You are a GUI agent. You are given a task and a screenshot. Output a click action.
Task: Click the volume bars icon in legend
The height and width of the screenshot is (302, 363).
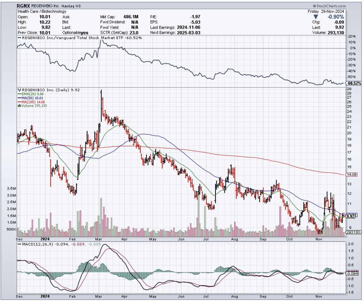point(20,106)
